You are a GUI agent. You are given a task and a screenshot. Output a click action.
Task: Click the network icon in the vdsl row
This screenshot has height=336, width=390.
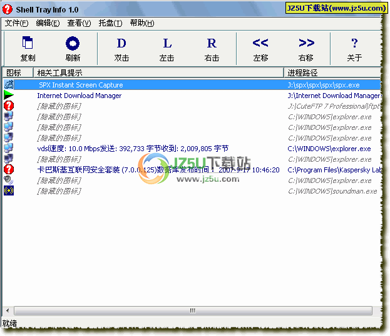tap(9, 148)
